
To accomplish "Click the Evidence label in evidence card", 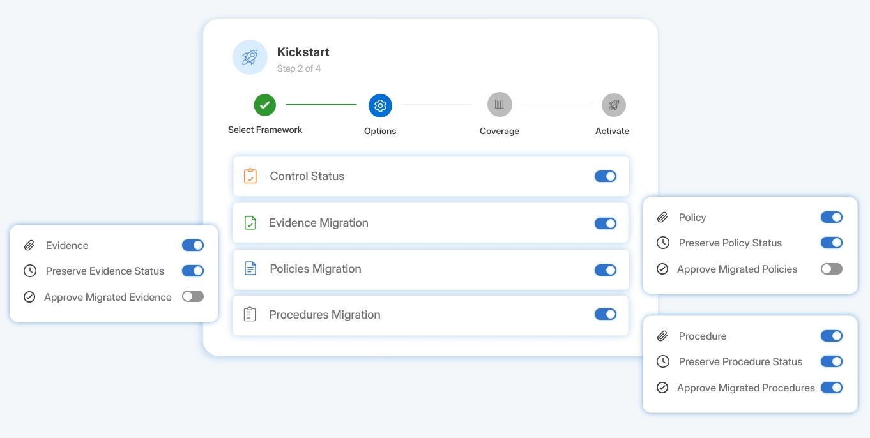I will (x=67, y=245).
